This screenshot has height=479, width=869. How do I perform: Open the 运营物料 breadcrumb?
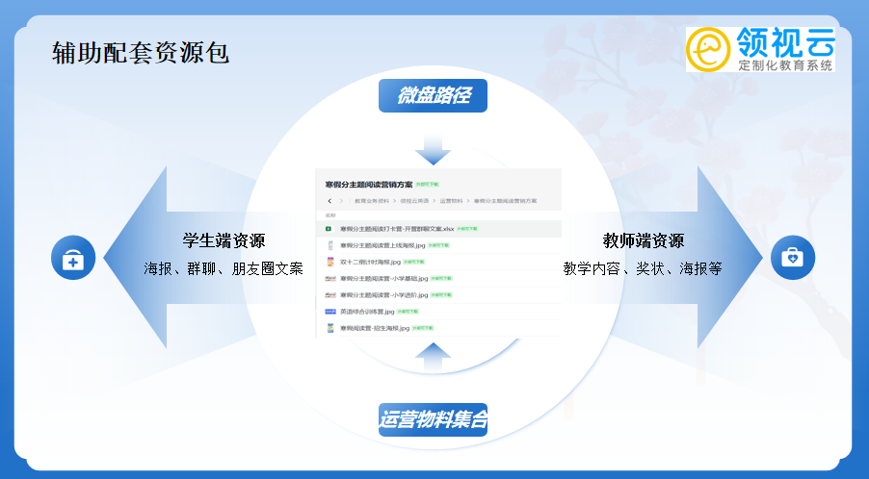pos(451,201)
